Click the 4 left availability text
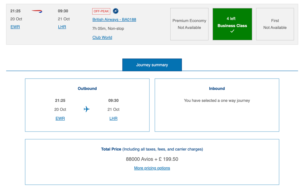 click(x=231, y=19)
